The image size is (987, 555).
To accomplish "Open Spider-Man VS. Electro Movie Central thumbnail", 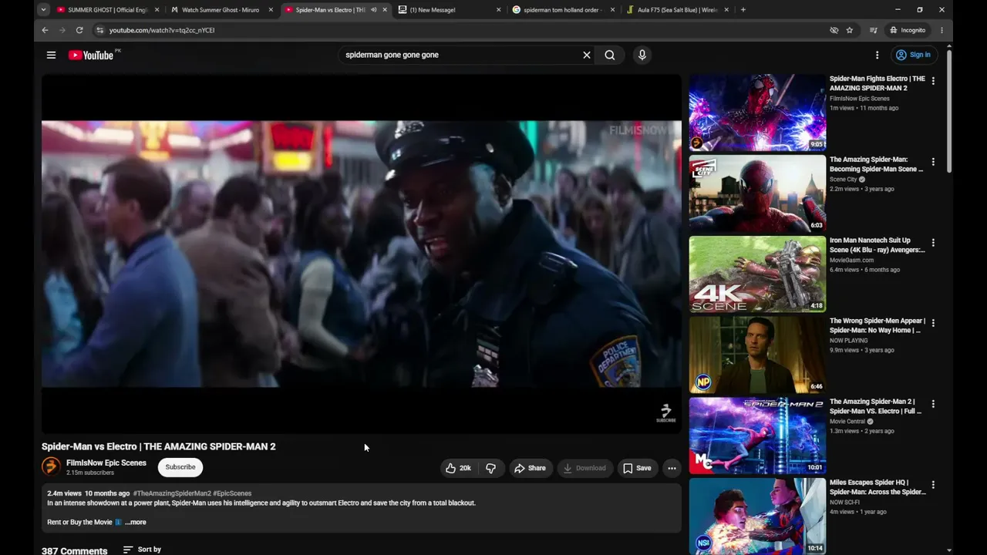I will tap(757, 436).
